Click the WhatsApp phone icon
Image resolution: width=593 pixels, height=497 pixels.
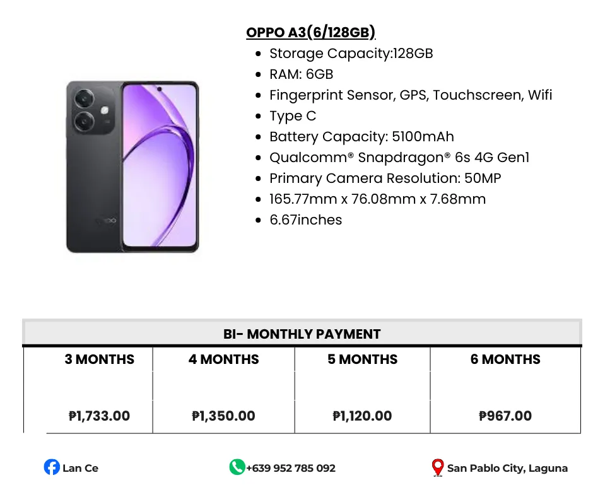click(x=237, y=467)
